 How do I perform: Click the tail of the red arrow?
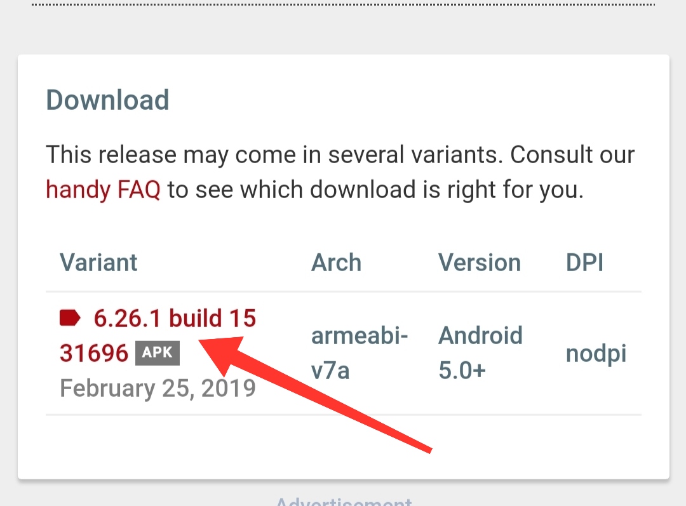[426, 446]
